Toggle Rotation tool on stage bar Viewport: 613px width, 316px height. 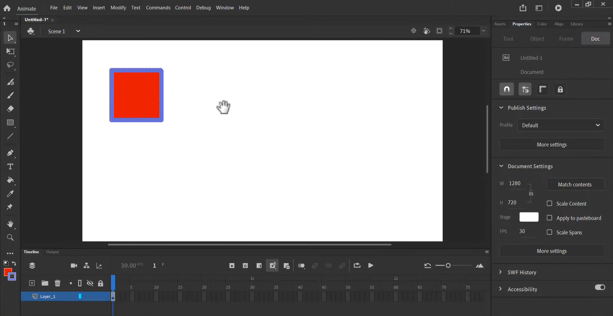coord(427,31)
